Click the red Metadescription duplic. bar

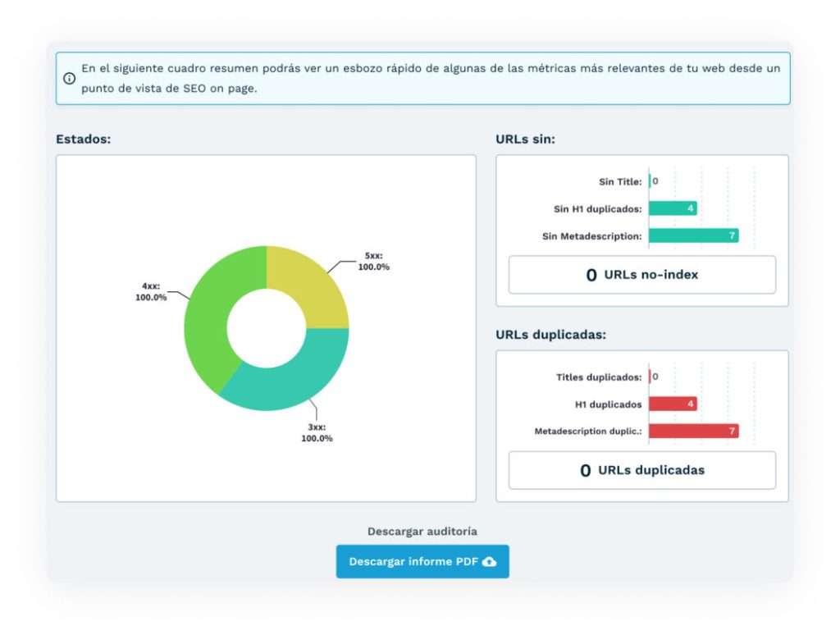pyautogui.click(x=693, y=431)
